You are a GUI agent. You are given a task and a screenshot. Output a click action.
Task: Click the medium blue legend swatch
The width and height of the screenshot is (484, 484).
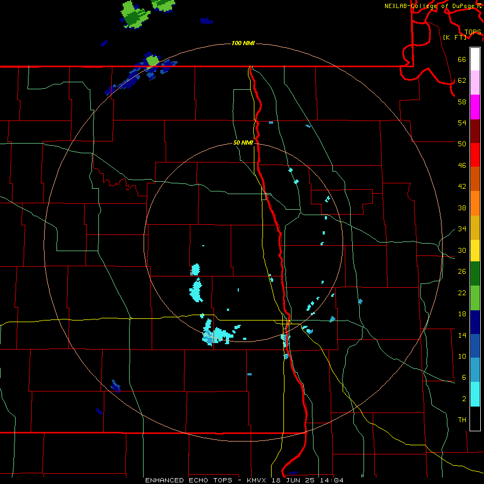(475, 346)
